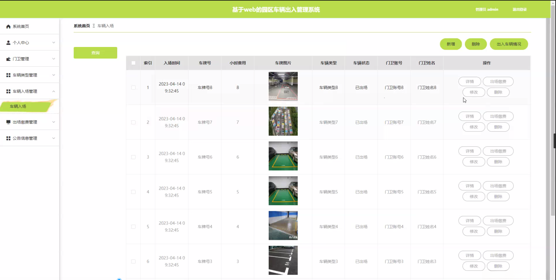Click 出场缴费 for 车牌号7 row
Image resolution: width=556 pixels, height=280 pixels.
coord(498,116)
